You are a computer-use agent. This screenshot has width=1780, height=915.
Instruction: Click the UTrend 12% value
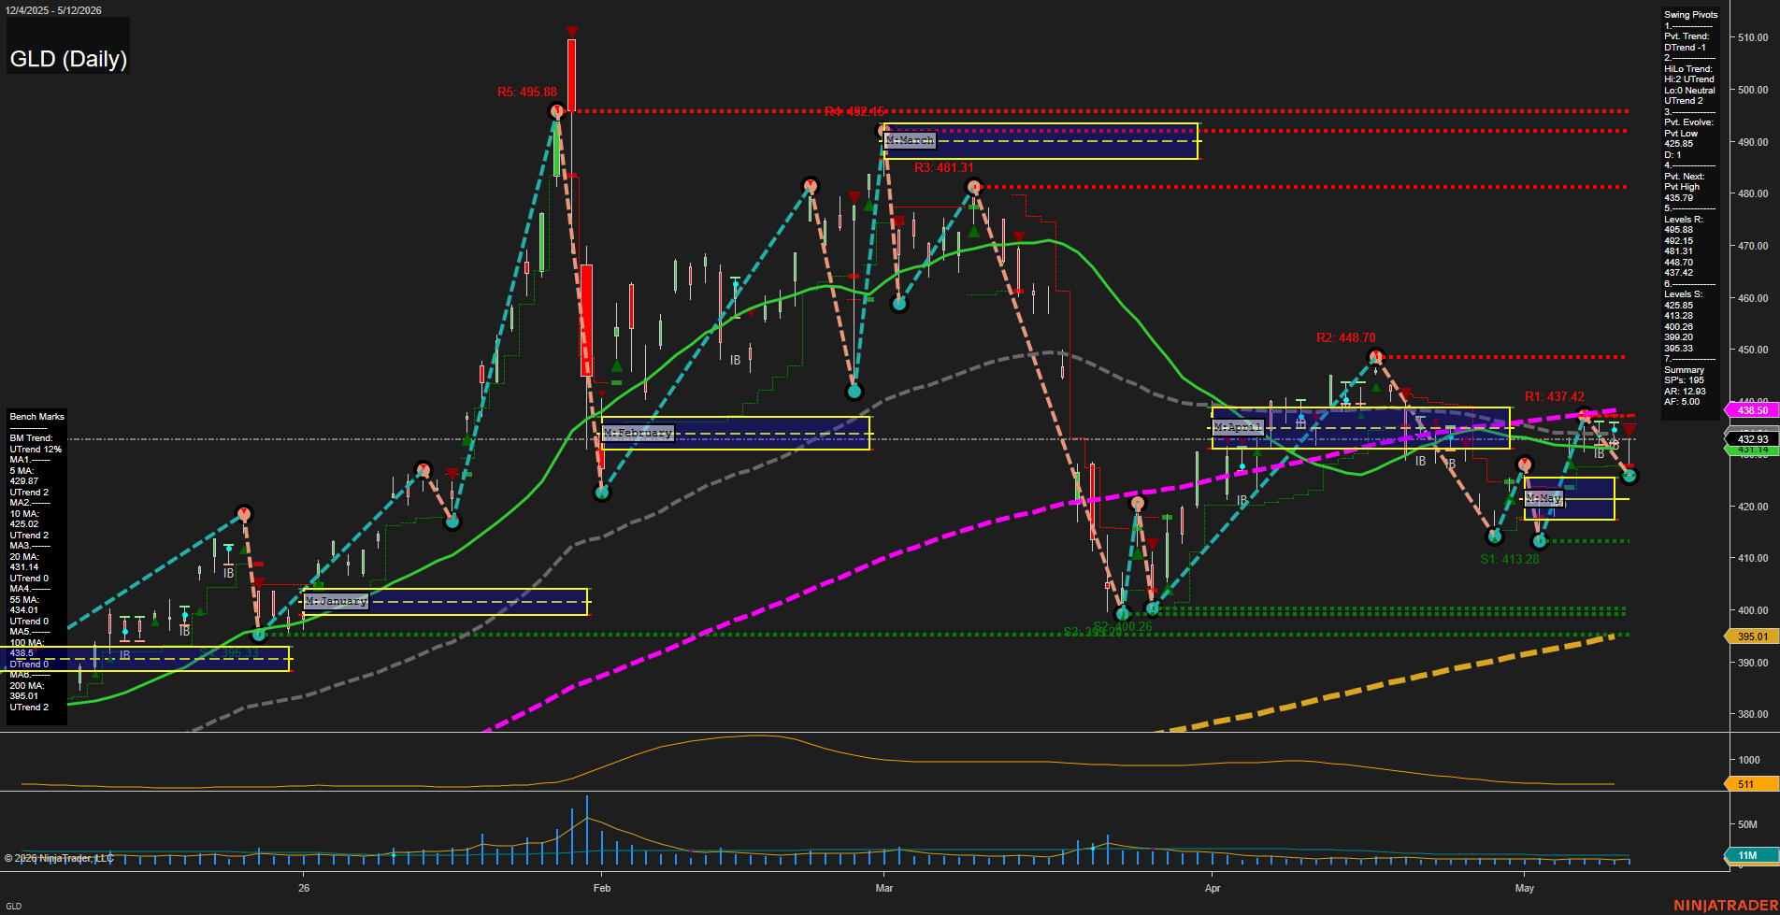(x=36, y=450)
